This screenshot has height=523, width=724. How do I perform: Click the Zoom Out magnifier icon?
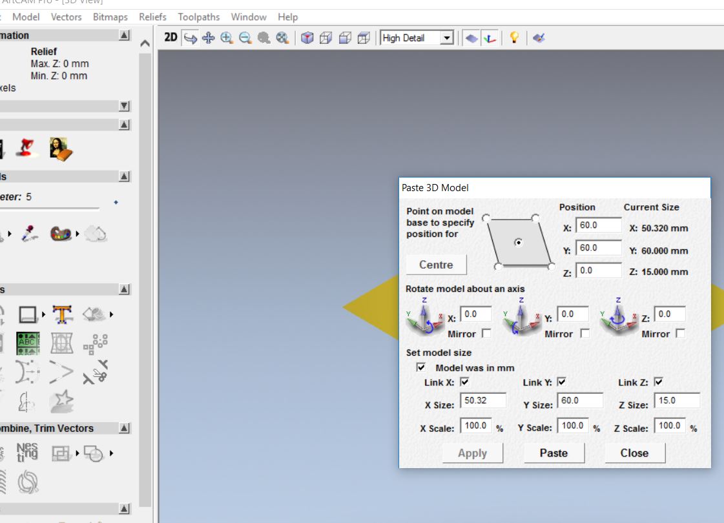(x=245, y=38)
